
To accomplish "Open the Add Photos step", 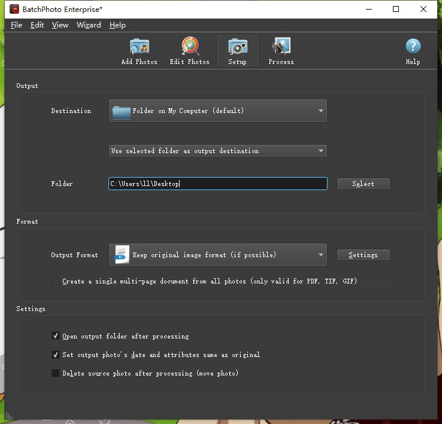I will pos(140,51).
